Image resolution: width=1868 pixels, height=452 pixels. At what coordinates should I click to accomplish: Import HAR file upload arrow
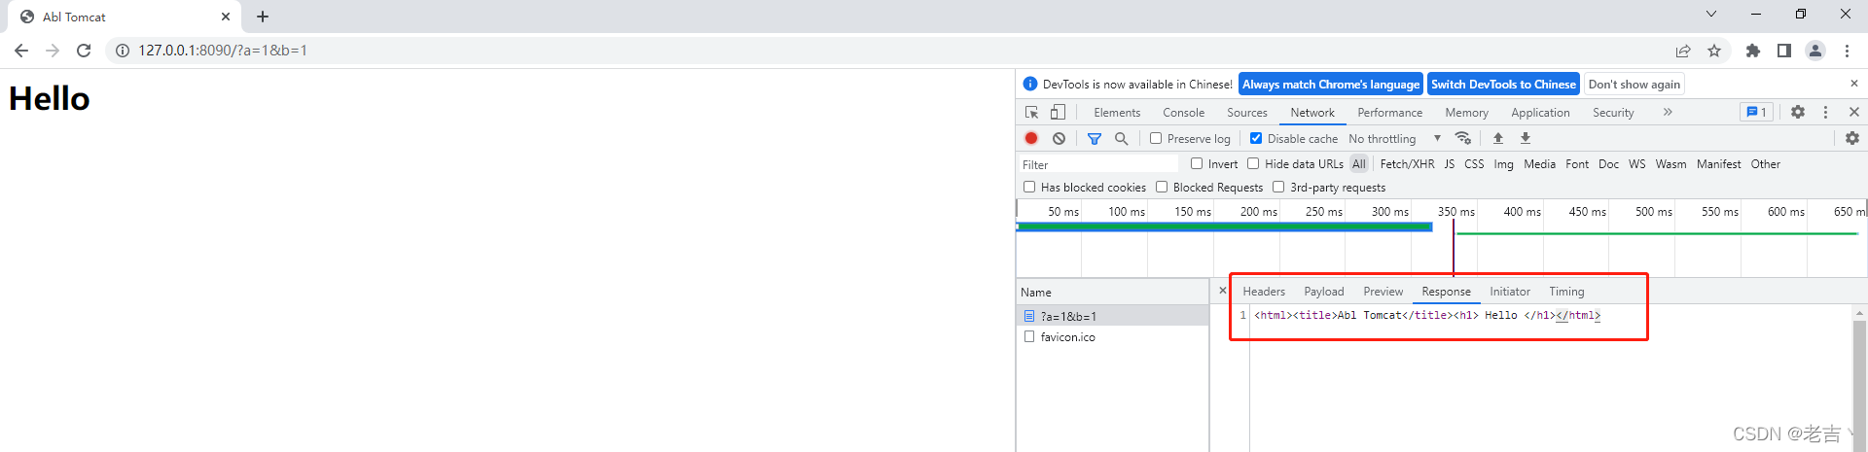click(1498, 139)
